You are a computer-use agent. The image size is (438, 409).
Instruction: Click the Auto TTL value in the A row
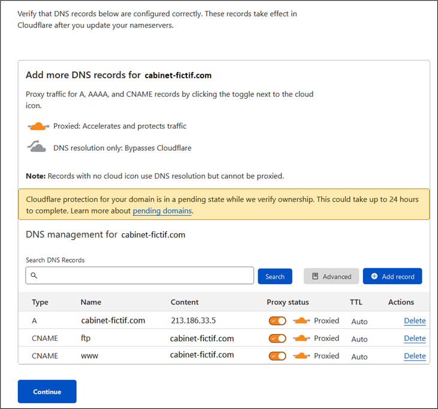pyautogui.click(x=360, y=322)
